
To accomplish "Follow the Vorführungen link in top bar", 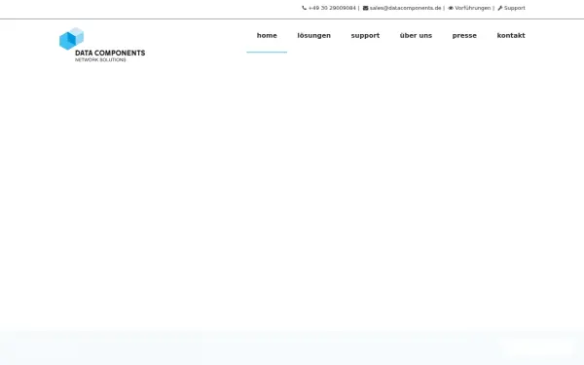I will point(473,8).
